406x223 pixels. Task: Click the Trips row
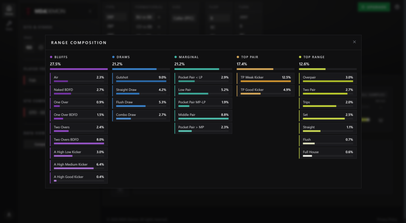[328, 103]
